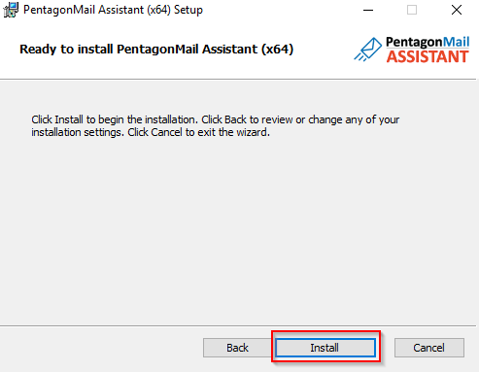Click the red ASSISTANT logo text
The image size is (479, 372).
tap(428, 56)
